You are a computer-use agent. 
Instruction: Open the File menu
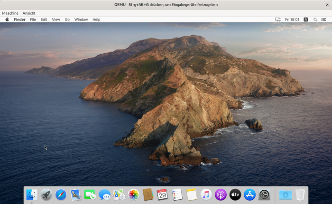point(33,19)
